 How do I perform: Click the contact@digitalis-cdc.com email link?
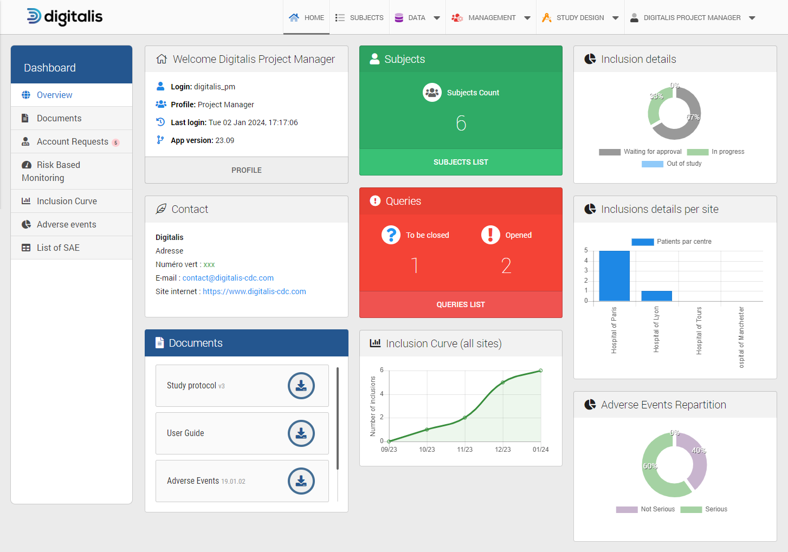click(228, 278)
